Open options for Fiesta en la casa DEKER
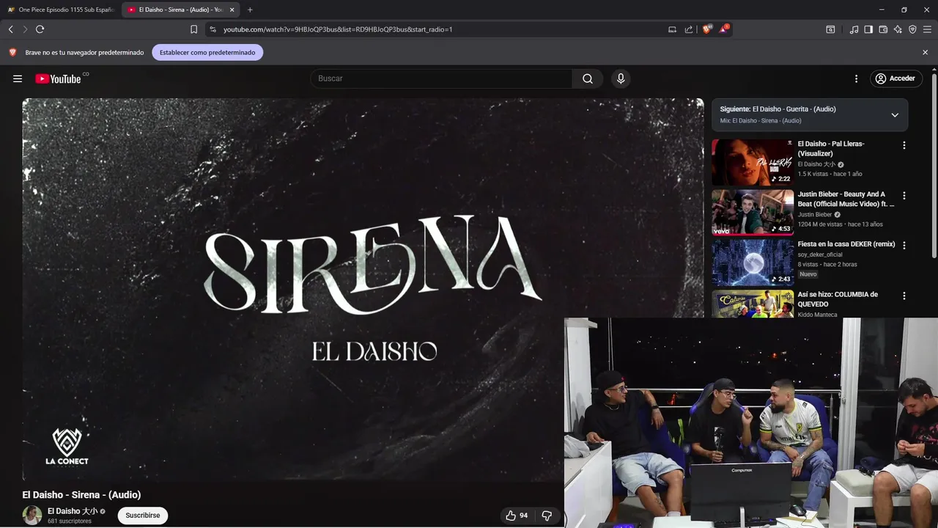938x528 pixels. click(904, 246)
